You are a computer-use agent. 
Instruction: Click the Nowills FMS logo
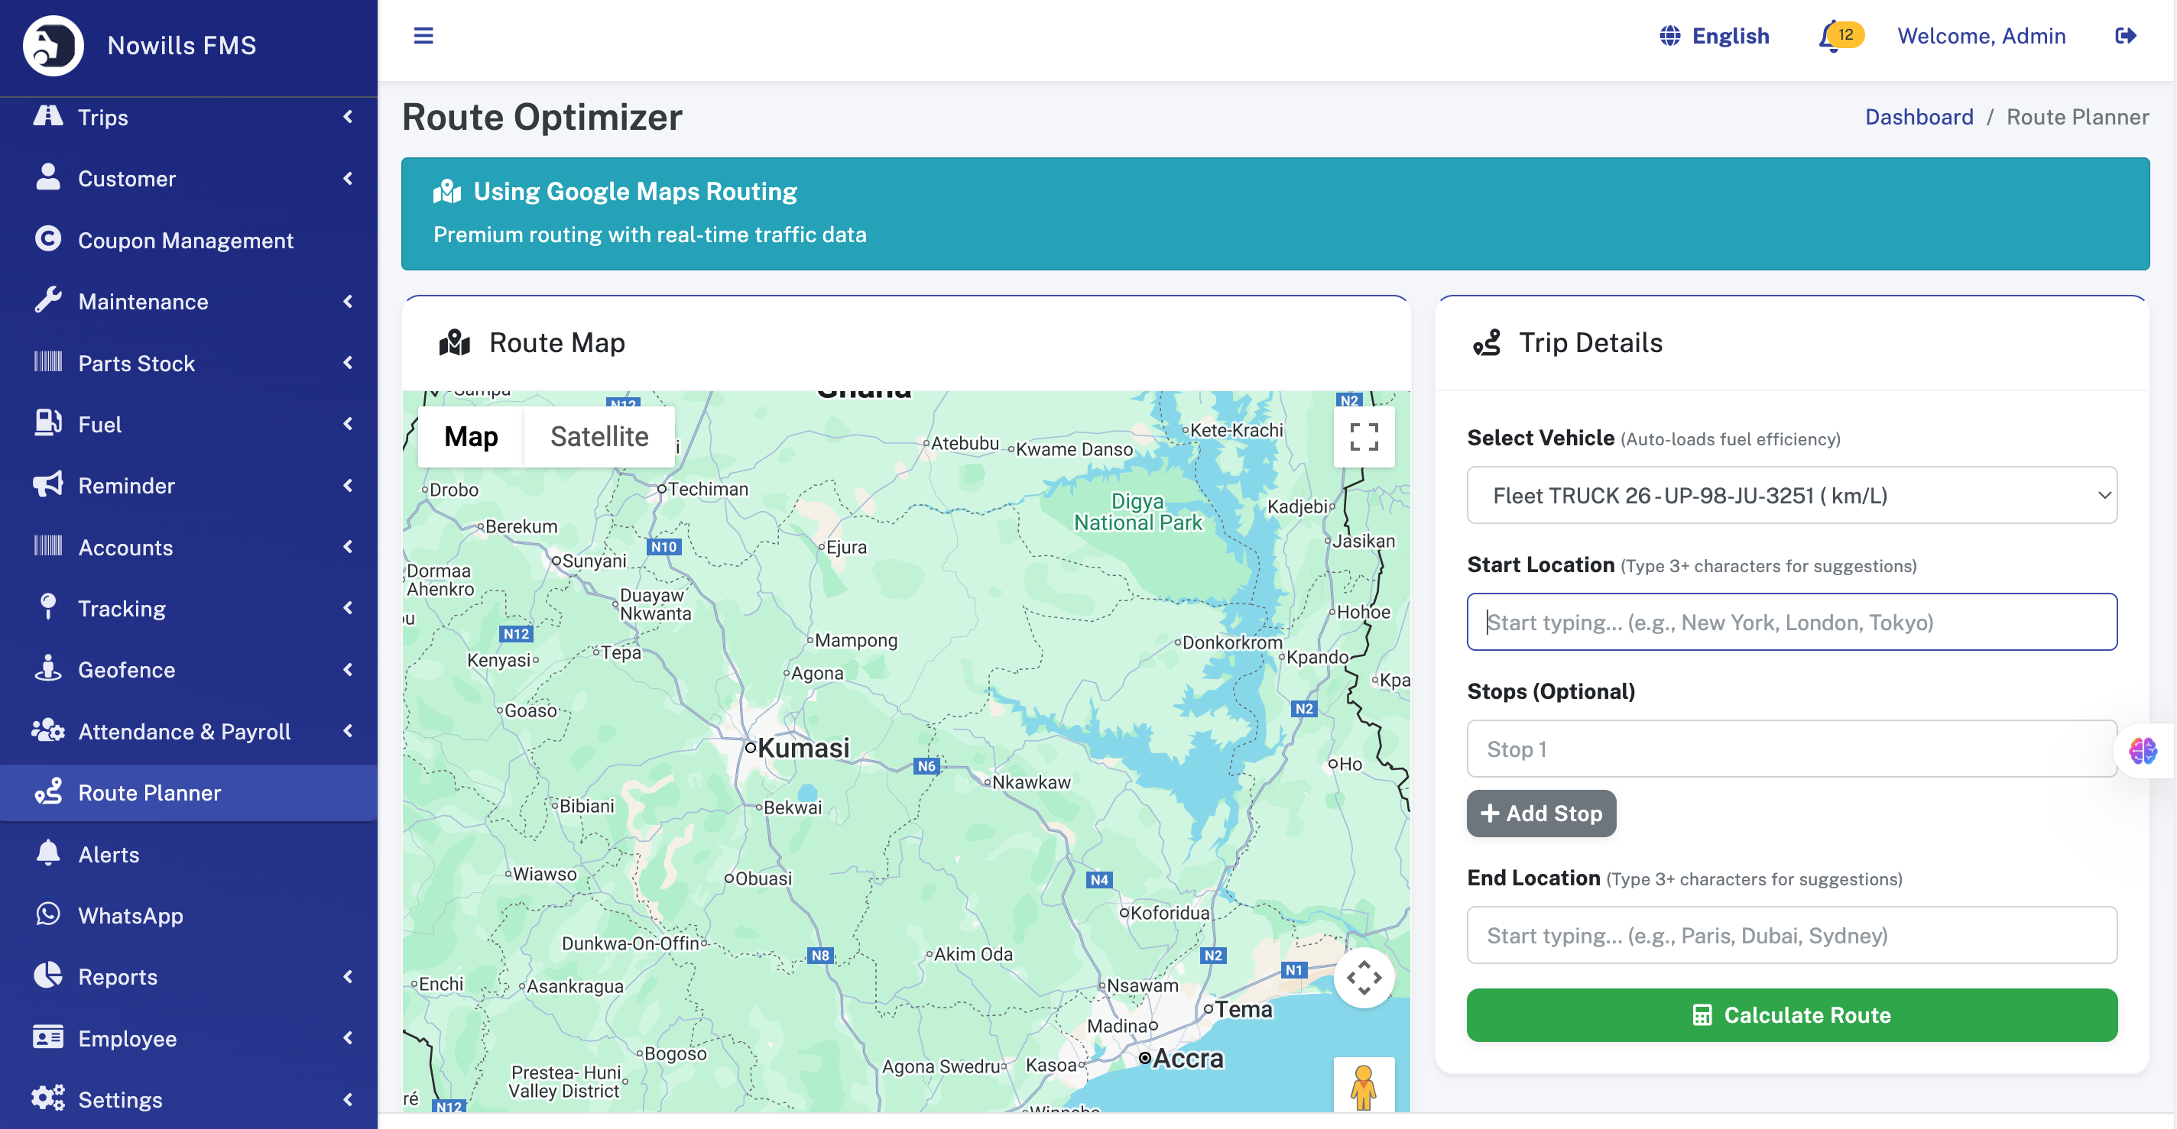[53, 45]
